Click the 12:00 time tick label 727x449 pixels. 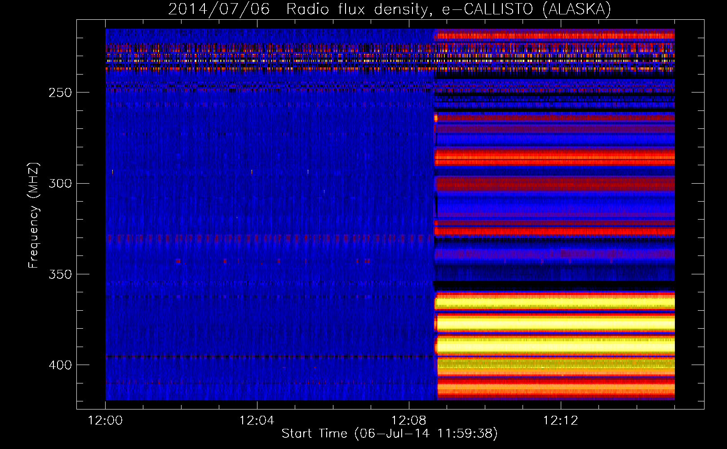tap(106, 421)
